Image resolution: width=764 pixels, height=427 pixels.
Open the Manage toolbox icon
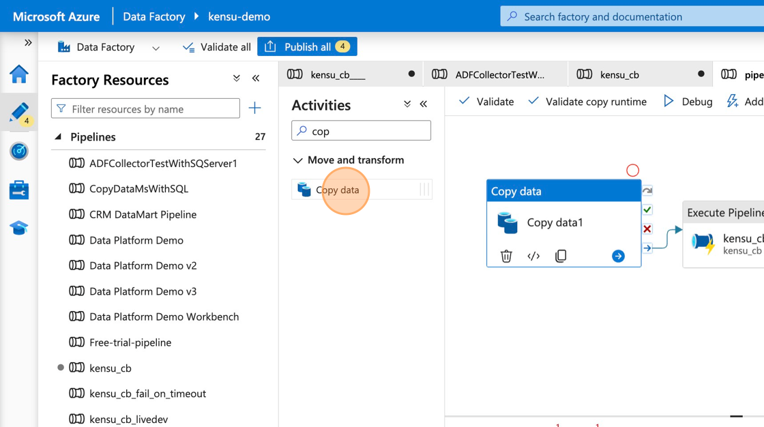coord(19,190)
